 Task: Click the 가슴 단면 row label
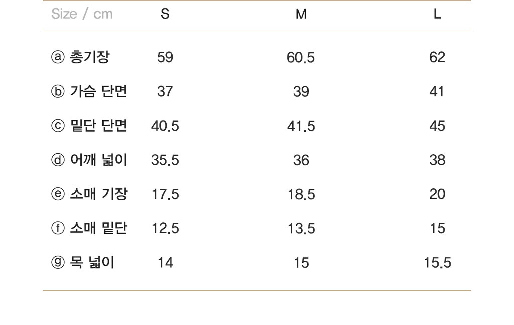[99, 91]
